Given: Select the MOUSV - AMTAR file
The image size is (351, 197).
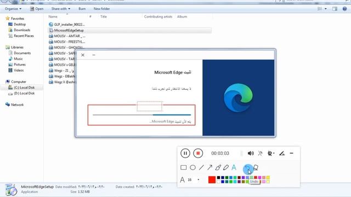Looking at the screenshot, I should pos(67,36).
